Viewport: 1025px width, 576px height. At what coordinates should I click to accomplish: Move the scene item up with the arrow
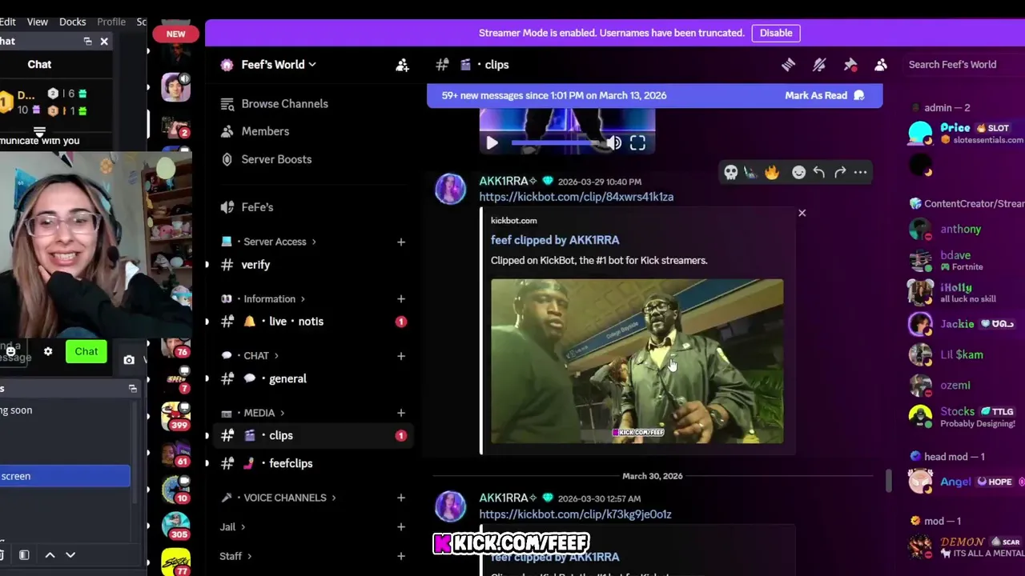pos(50,554)
